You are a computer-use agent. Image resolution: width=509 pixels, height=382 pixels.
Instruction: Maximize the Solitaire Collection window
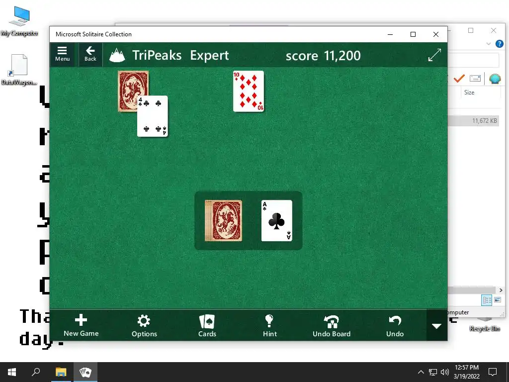tap(413, 34)
